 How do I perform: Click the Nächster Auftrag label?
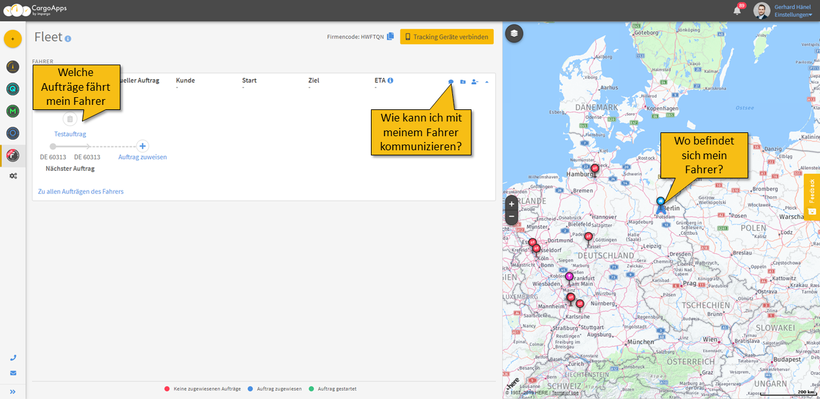pyautogui.click(x=70, y=169)
